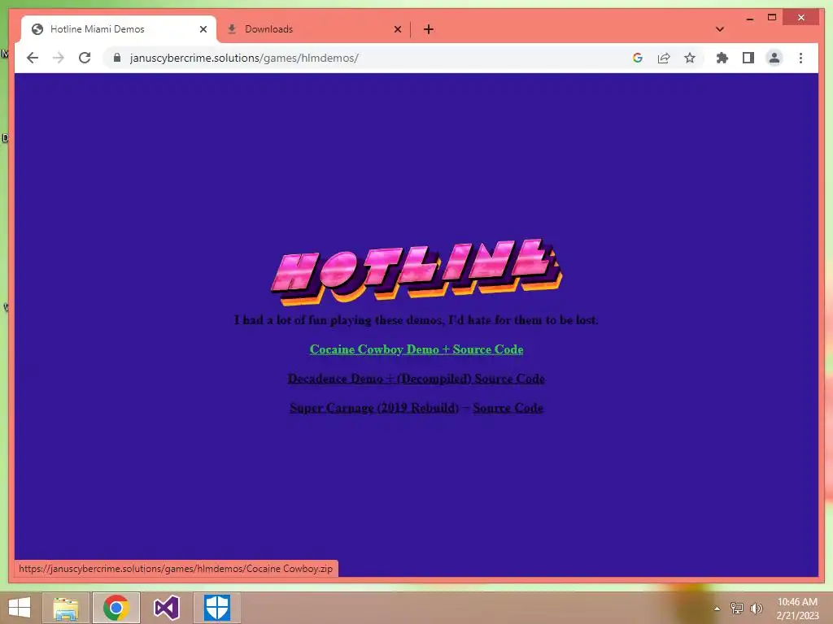The image size is (833, 624).
Task: Switch to the Downloads tab
Action: tap(314, 29)
